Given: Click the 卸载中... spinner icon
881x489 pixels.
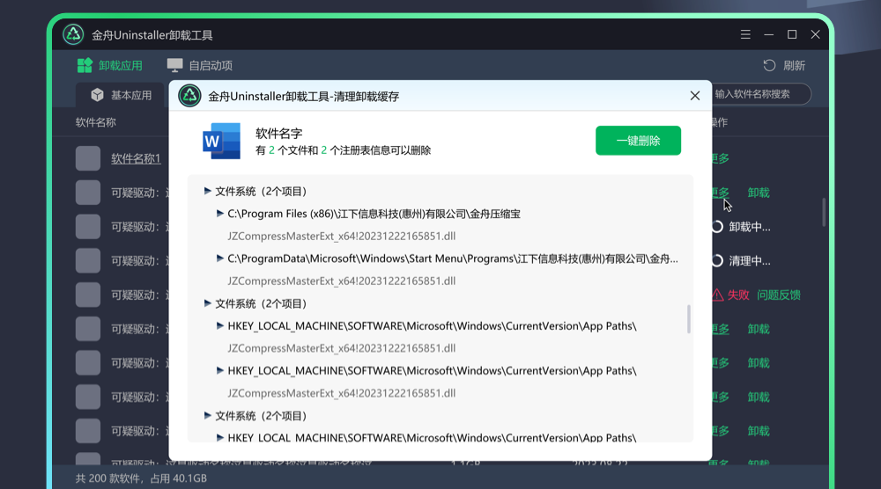Looking at the screenshot, I should coord(717,227).
